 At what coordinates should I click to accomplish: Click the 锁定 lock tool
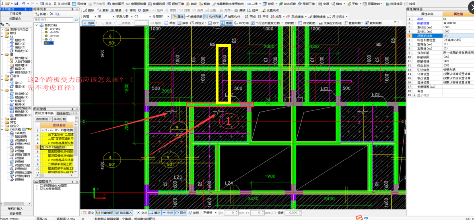tap(192, 4)
